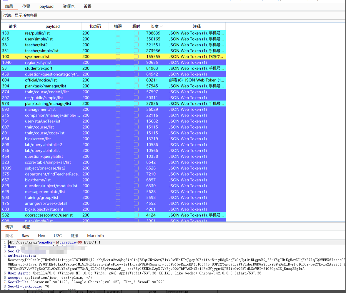The height and width of the screenshot is (293, 346).
Task: Switch to the 结果 tab
Action: tap(9, 6)
